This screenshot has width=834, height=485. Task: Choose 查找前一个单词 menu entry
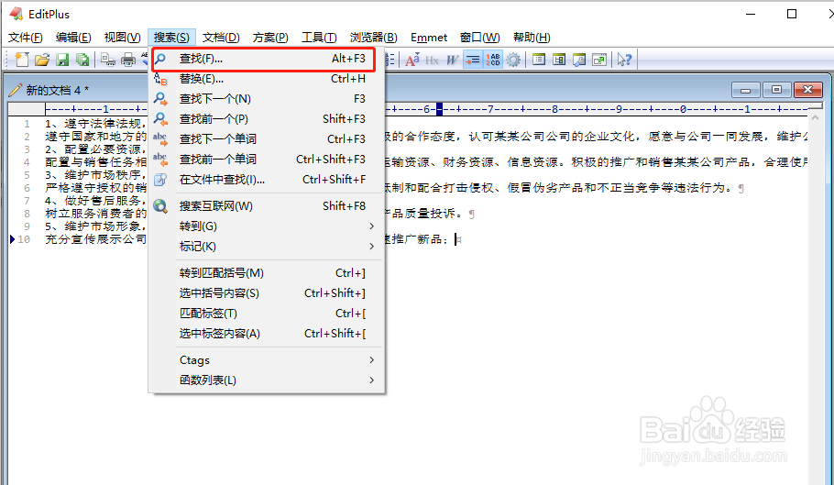pyautogui.click(x=267, y=160)
